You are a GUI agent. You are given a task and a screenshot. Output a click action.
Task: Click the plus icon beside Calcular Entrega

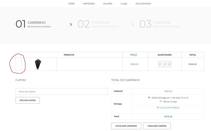click(158, 108)
